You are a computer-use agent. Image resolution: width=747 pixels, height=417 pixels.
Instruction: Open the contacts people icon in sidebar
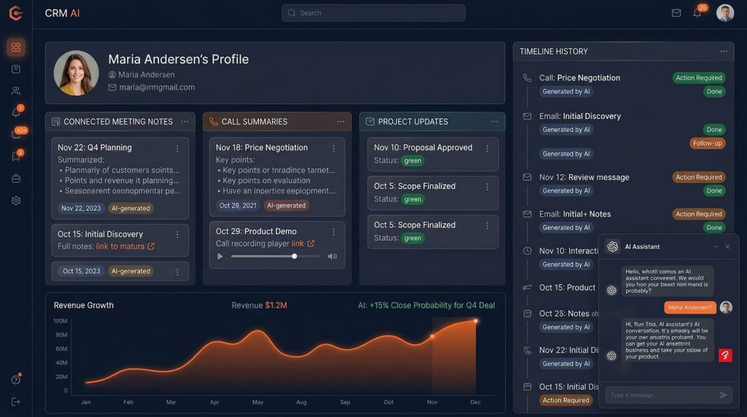[x=16, y=90]
